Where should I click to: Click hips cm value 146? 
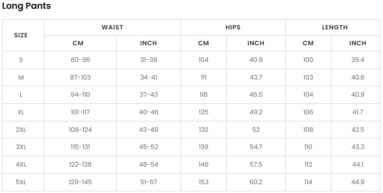pyautogui.click(x=203, y=164)
